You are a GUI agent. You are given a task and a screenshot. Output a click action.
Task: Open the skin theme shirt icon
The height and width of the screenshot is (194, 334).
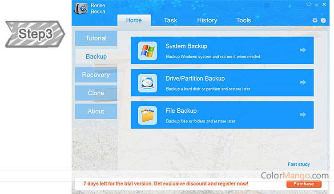pos(308,4)
